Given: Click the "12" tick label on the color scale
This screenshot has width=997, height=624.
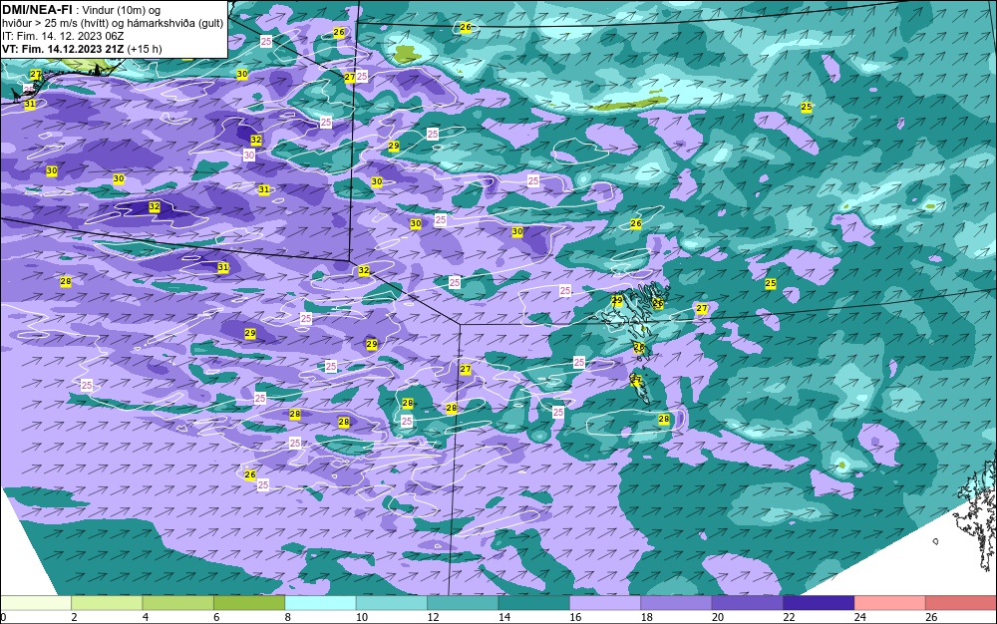Looking at the screenshot, I should [433, 617].
